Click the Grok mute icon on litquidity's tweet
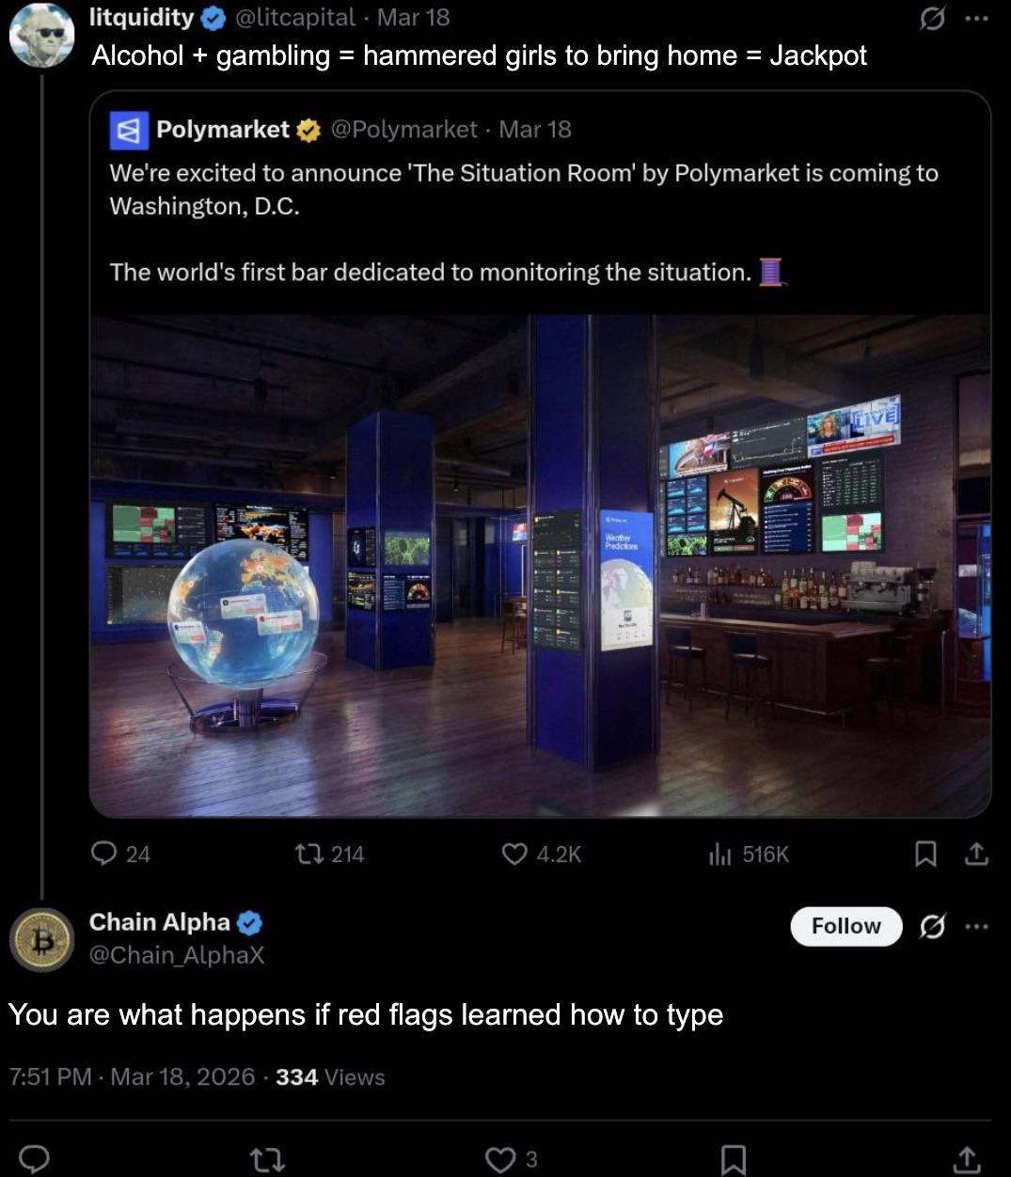 point(932,18)
